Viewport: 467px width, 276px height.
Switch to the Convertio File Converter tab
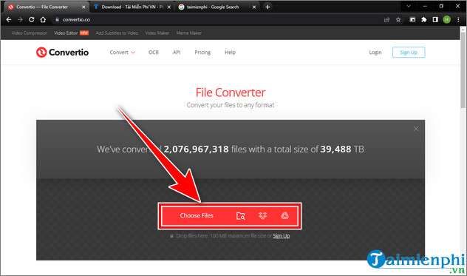coord(46,7)
